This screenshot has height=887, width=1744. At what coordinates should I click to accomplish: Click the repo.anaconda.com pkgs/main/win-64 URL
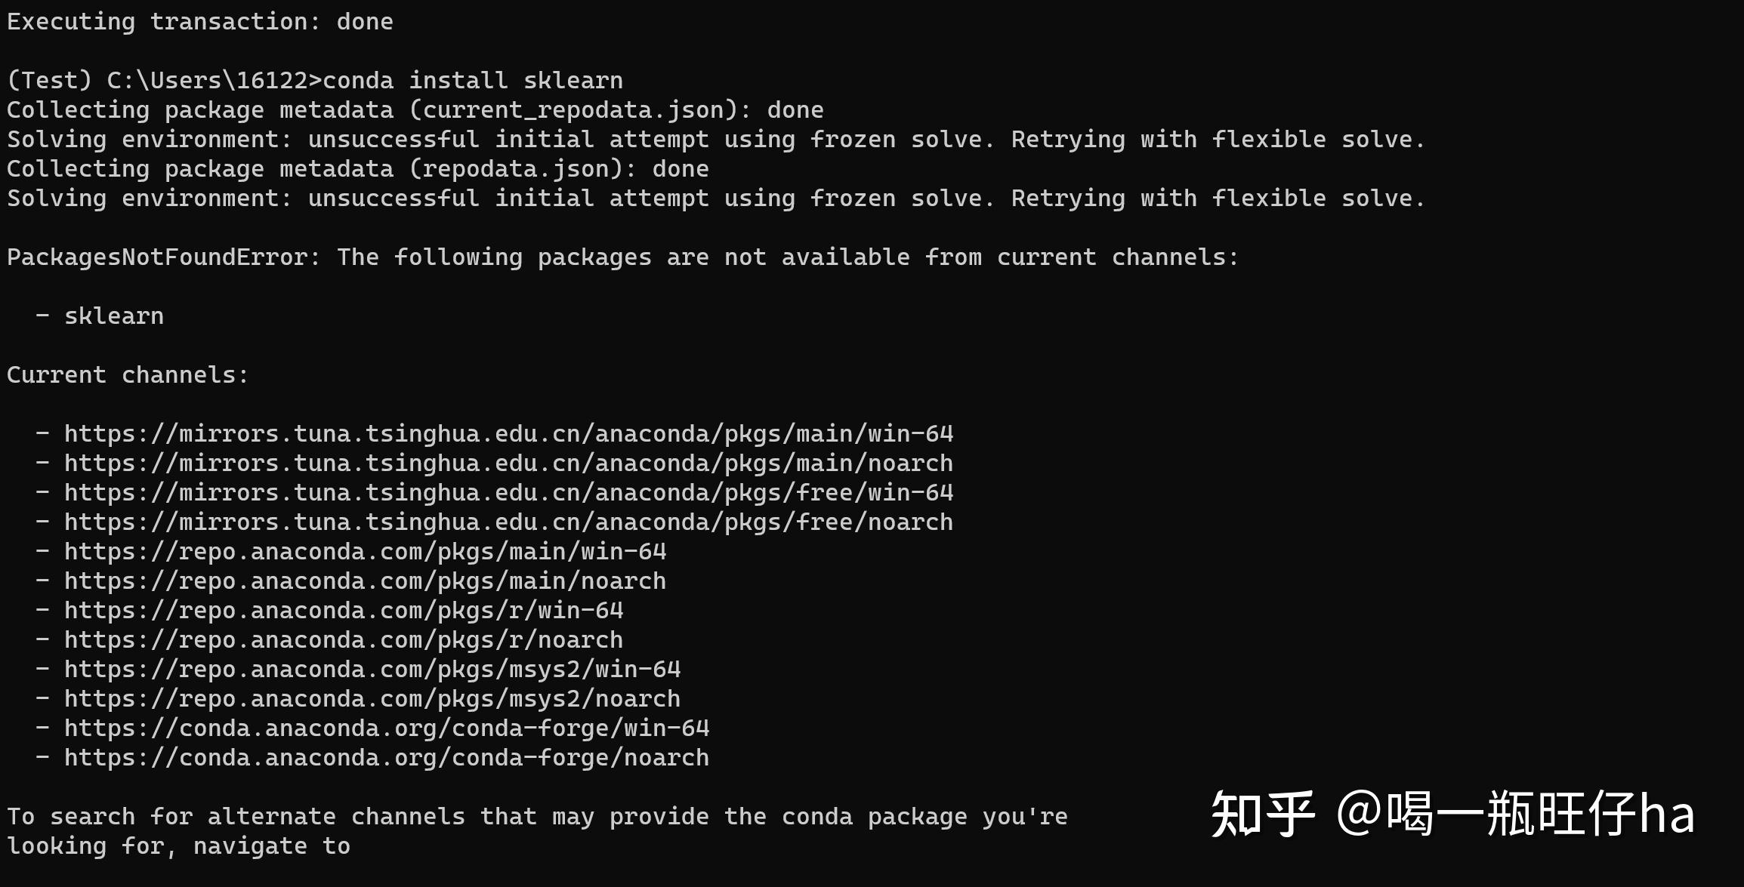click(366, 552)
